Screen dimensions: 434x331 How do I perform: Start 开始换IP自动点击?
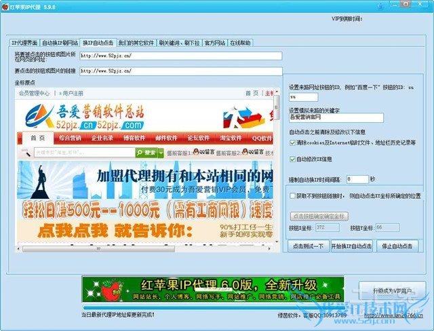(x=351, y=246)
